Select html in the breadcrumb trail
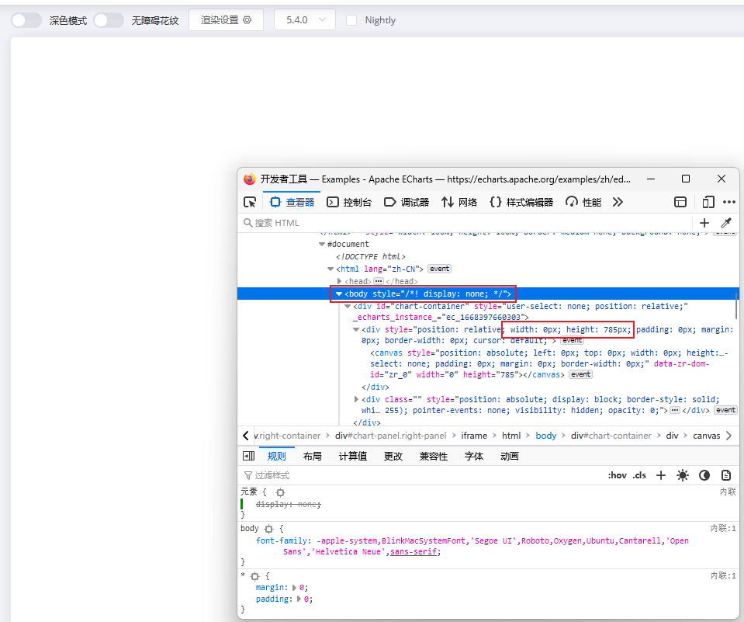Image resolution: width=744 pixels, height=622 pixels. [511, 436]
